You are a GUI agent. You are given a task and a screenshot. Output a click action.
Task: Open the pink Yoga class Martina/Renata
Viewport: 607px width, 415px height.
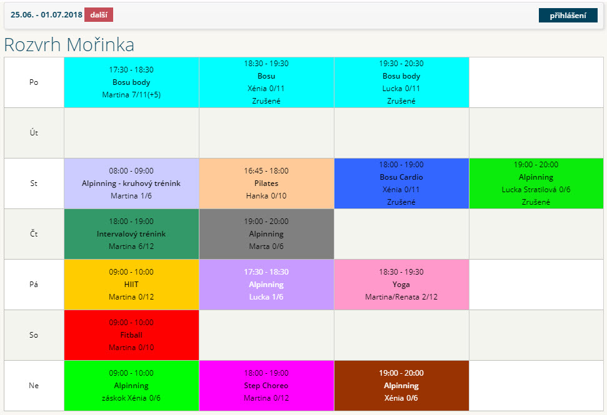coord(401,285)
